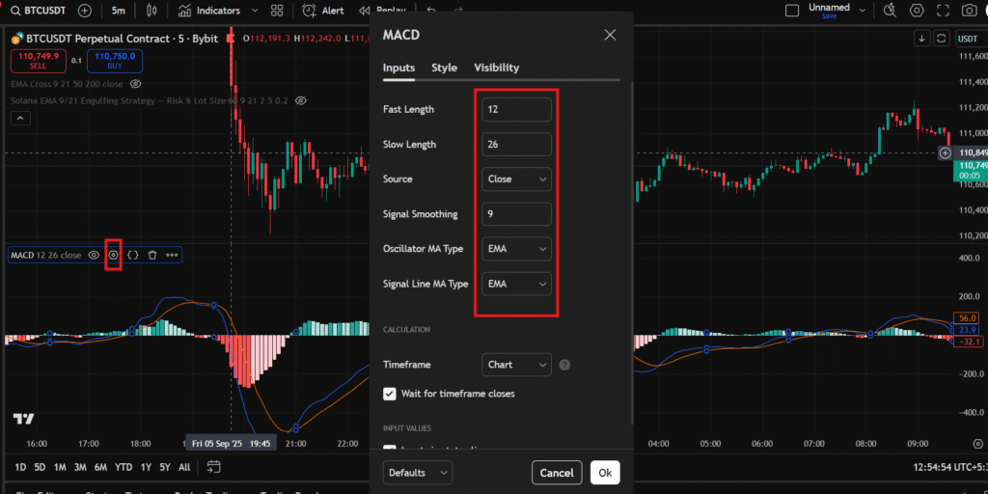Click the Fast Length input field

click(516, 109)
